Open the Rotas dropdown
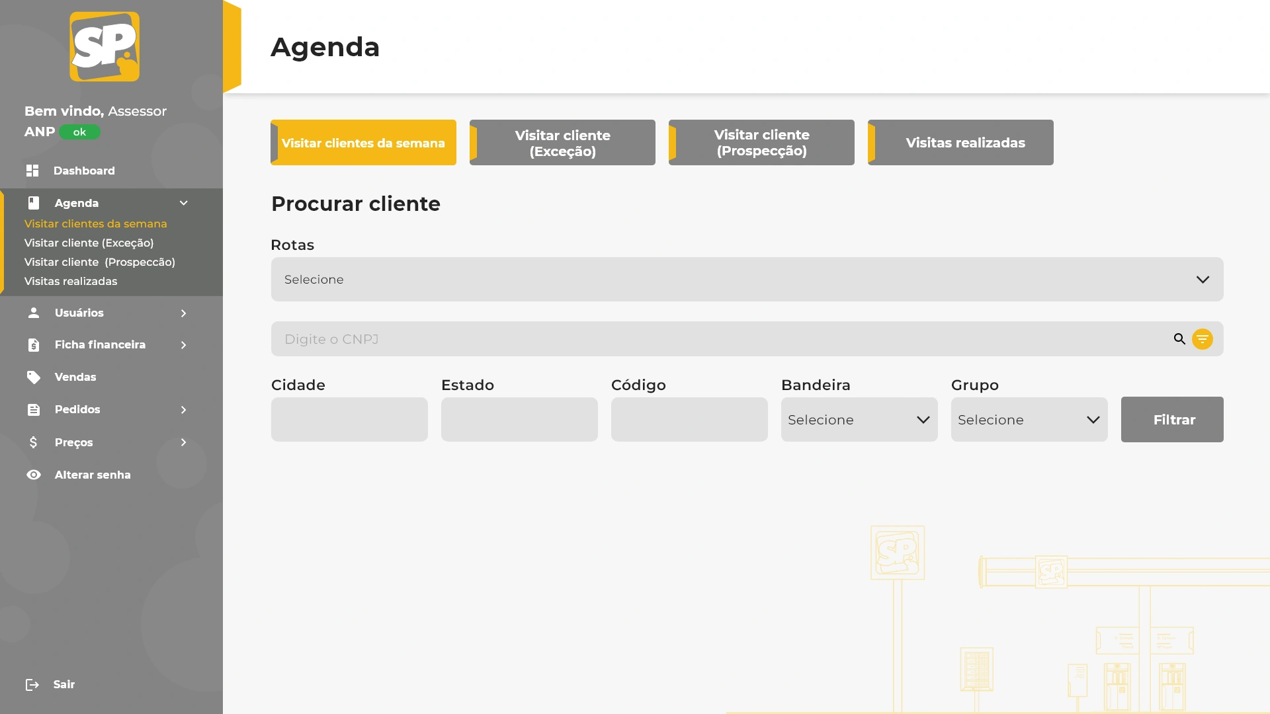The height and width of the screenshot is (714, 1270). 747,280
